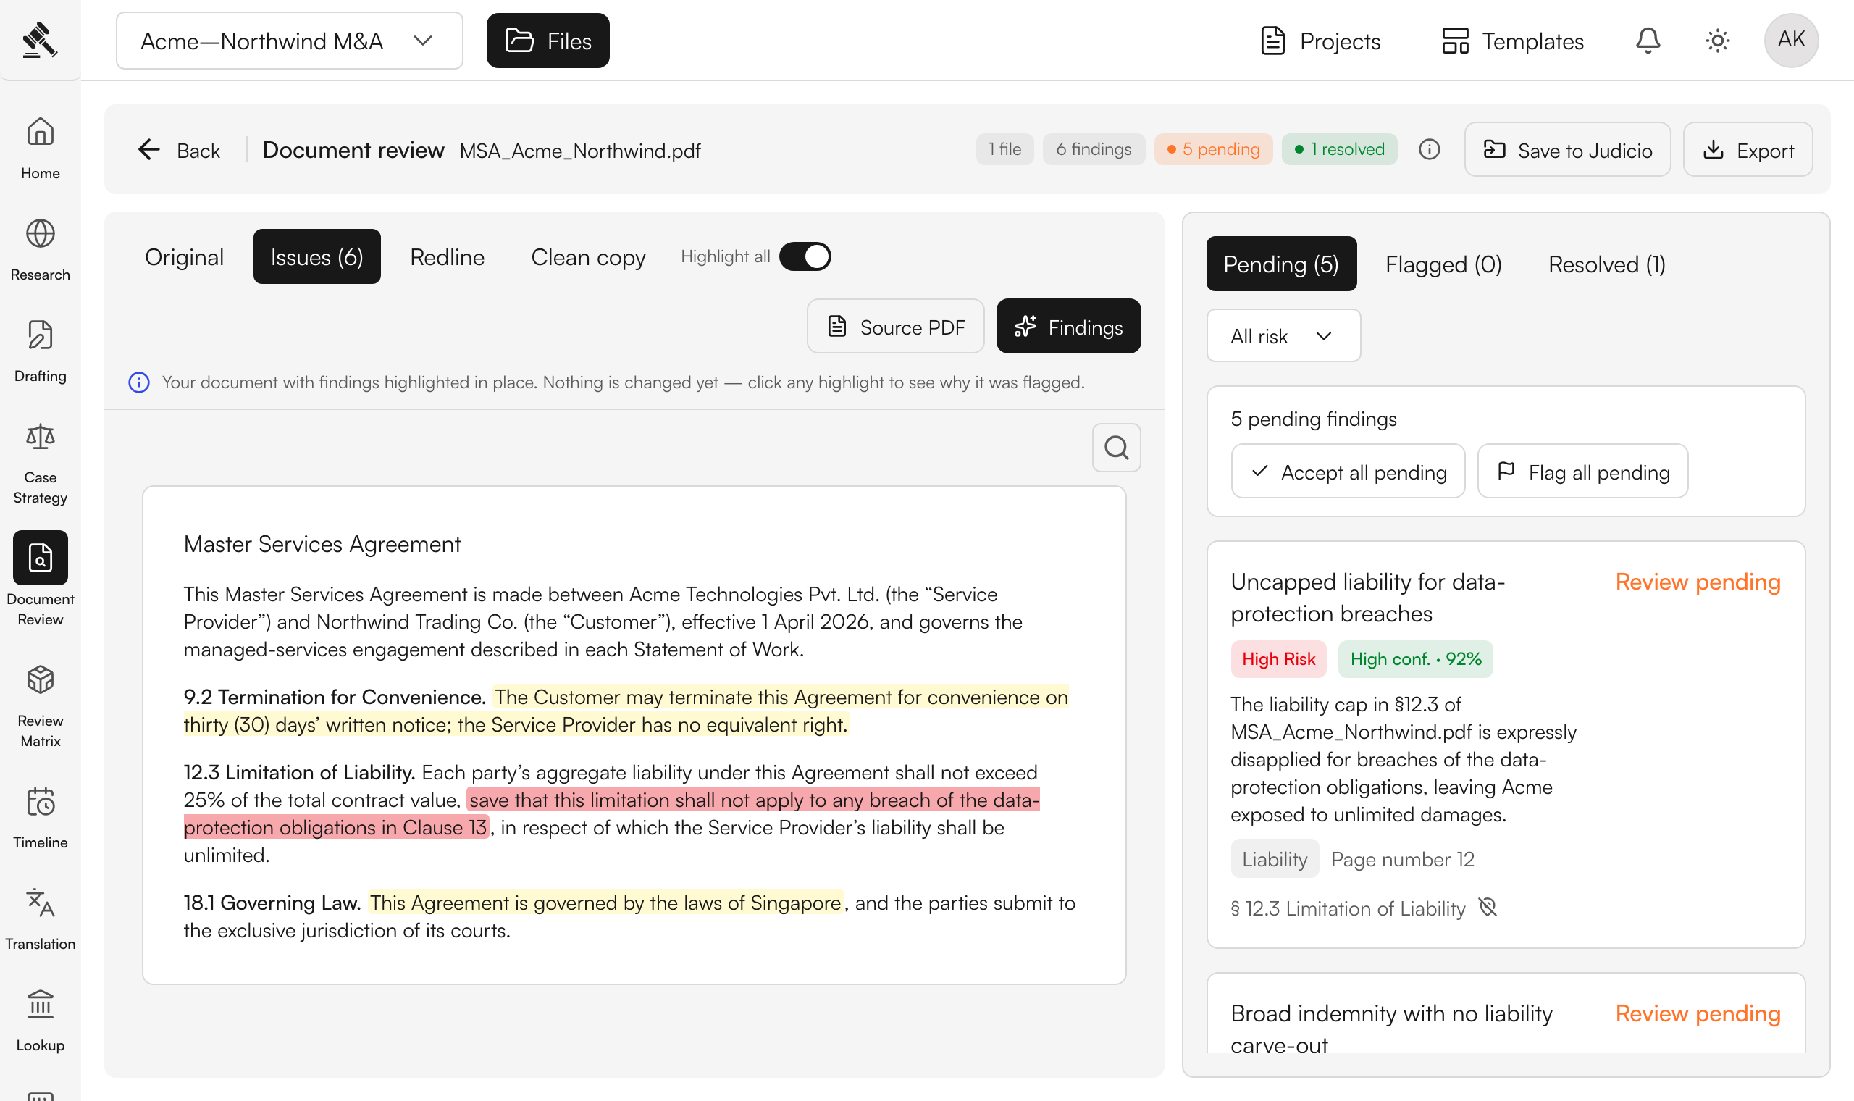Image resolution: width=1854 pixels, height=1101 pixels.
Task: Click the High conf. · 92% tag
Action: [x=1415, y=659]
